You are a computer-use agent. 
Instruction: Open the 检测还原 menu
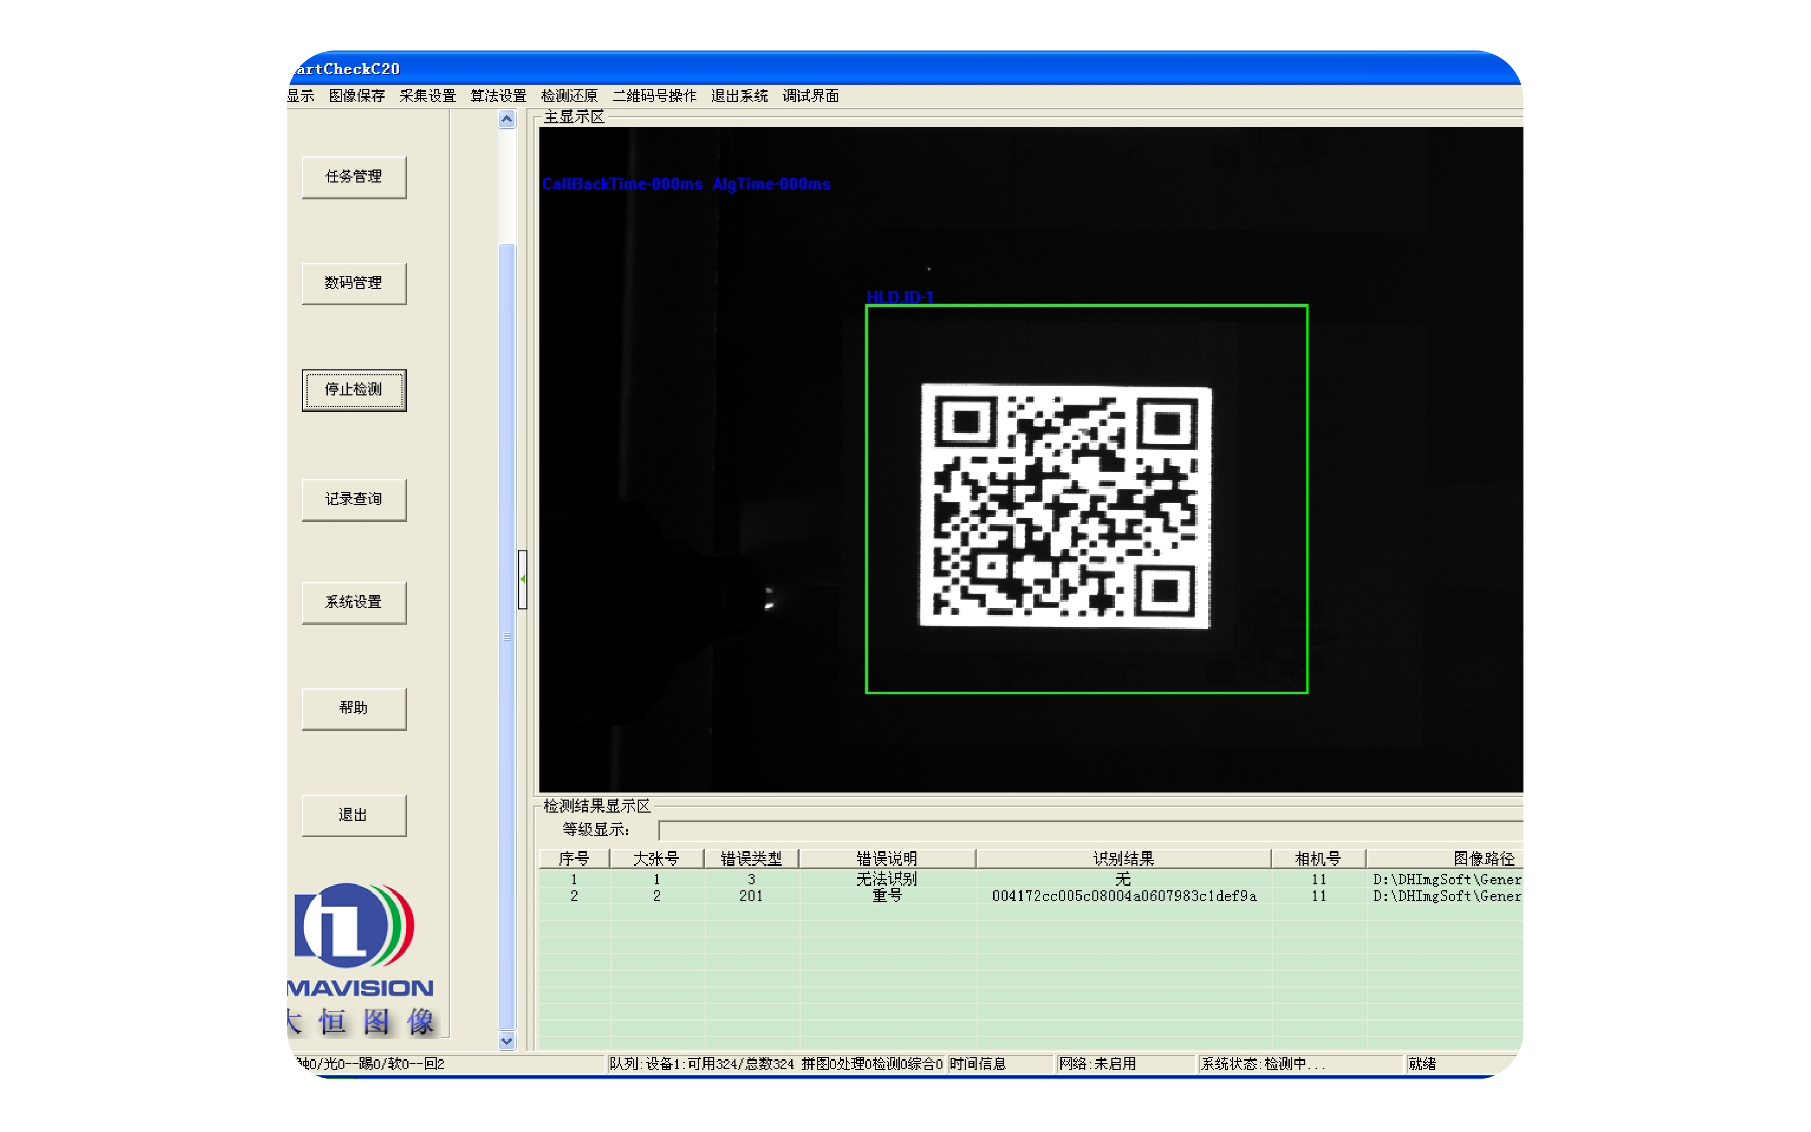569,96
